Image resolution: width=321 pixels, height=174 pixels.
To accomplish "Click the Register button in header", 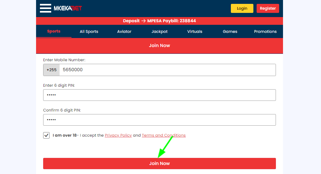I will point(268,8).
